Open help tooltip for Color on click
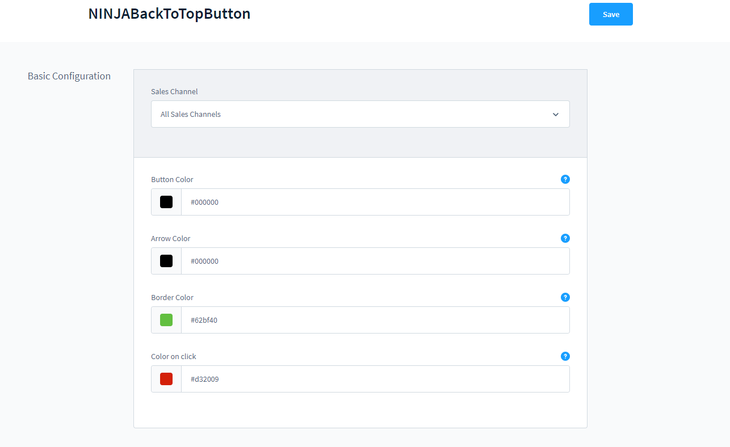Image resolution: width=730 pixels, height=447 pixels. click(565, 356)
